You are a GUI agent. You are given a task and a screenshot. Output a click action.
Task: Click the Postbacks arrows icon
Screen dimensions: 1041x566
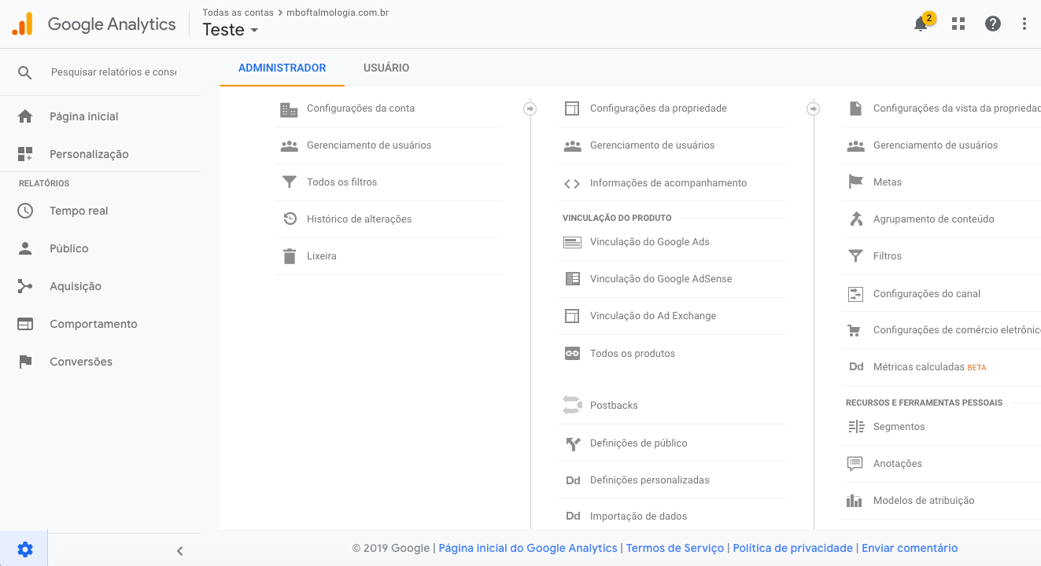(x=572, y=406)
